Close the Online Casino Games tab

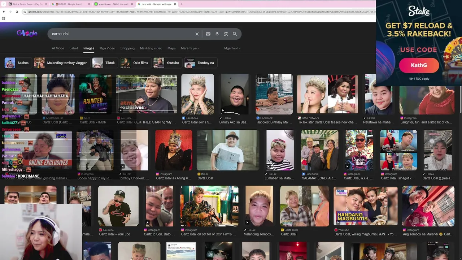(x=46, y=4)
